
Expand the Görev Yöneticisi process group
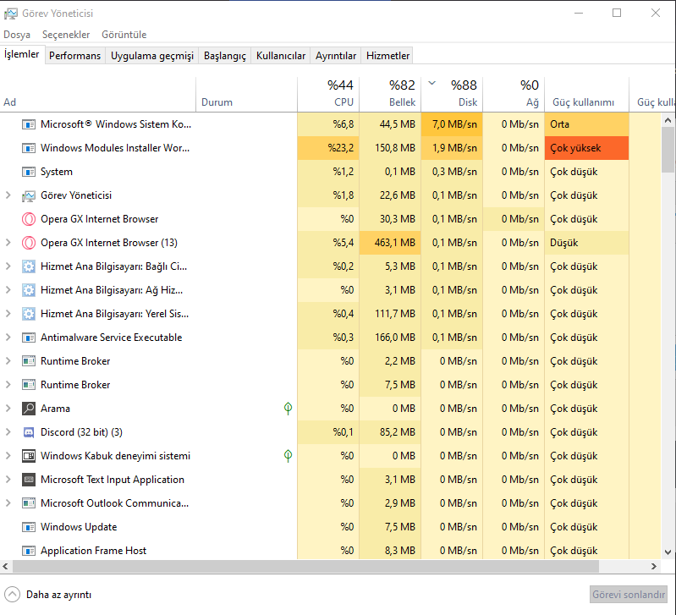8,195
